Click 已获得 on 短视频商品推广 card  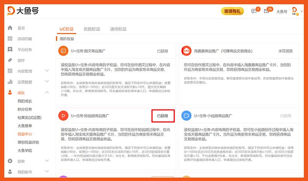pos(162,116)
